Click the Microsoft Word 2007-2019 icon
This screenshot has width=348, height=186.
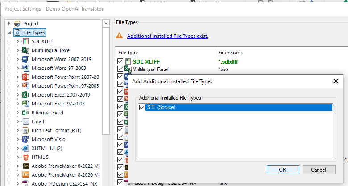(x=26, y=59)
